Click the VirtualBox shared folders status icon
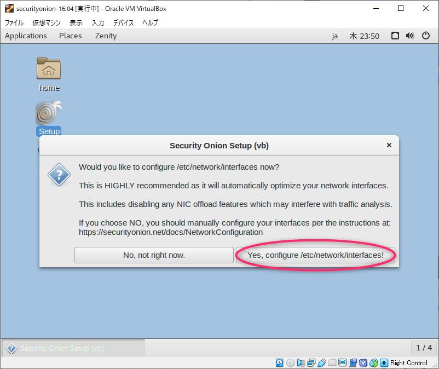 coord(332,362)
